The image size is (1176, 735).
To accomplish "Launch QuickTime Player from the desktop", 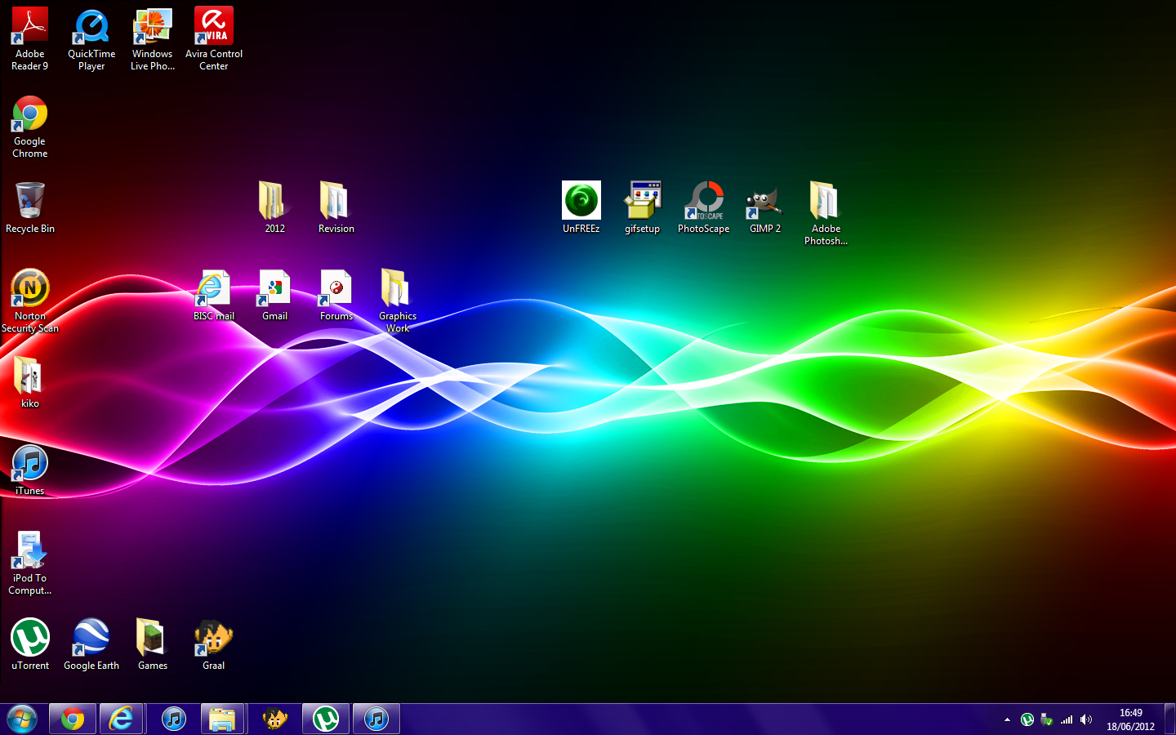I will click(x=91, y=26).
